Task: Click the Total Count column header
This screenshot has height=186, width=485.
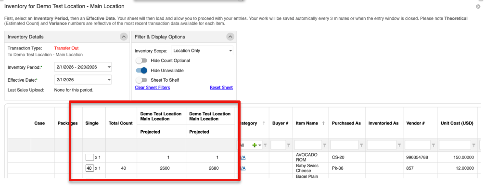Action: click(121, 123)
